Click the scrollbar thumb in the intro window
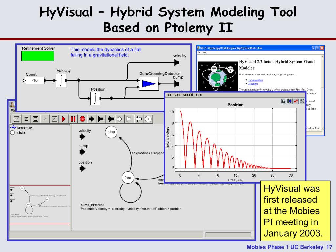The image size is (336, 252). (322, 73)
